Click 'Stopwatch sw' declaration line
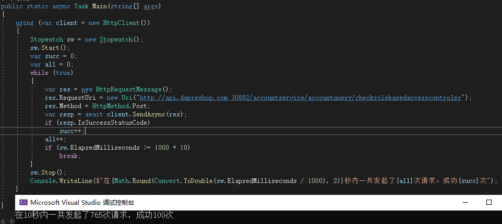This screenshot has height=224, width=502. point(87,39)
